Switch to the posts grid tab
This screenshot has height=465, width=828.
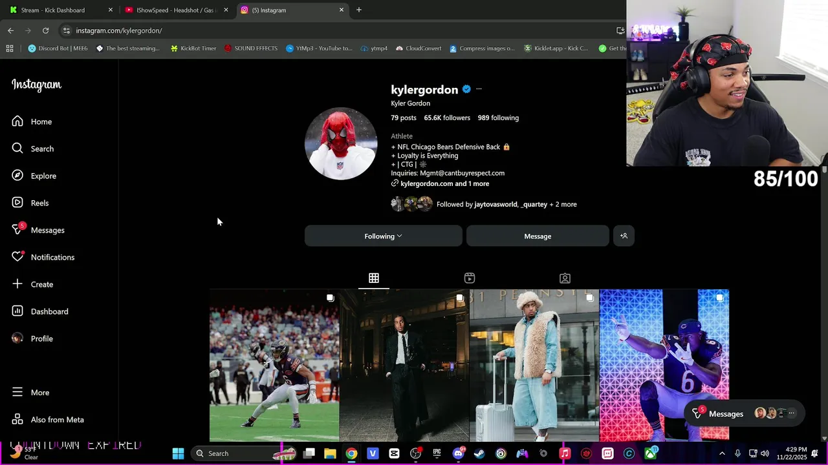click(374, 278)
